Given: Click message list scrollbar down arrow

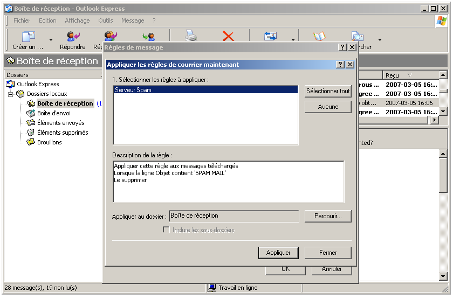Looking at the screenshot, I should pos(443,112).
